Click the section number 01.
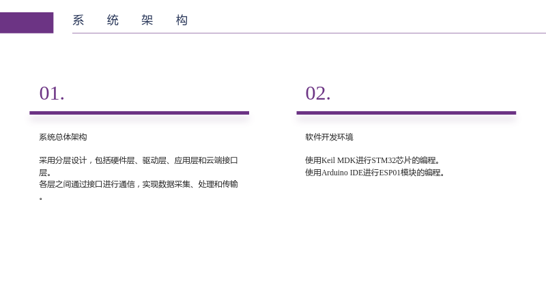546x307 pixels. (52, 93)
